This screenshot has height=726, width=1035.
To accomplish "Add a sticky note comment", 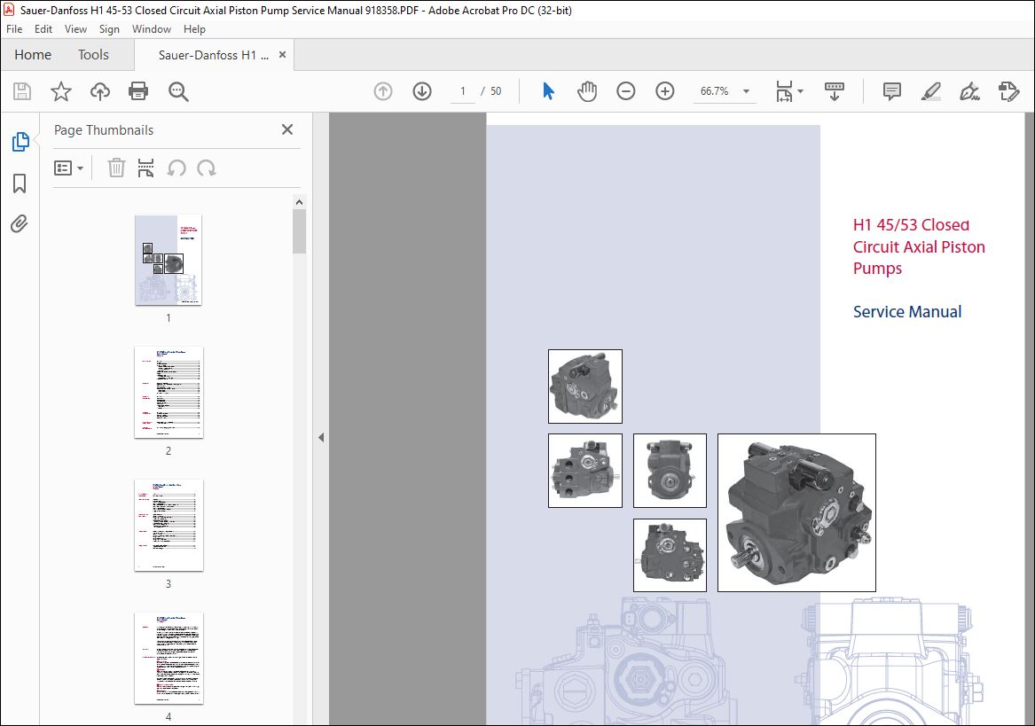I will coord(891,91).
